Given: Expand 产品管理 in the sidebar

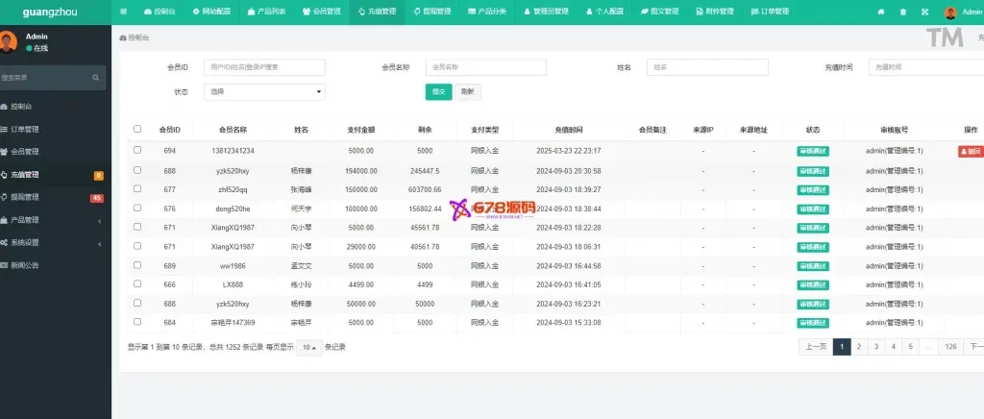Looking at the screenshot, I should tap(25, 219).
